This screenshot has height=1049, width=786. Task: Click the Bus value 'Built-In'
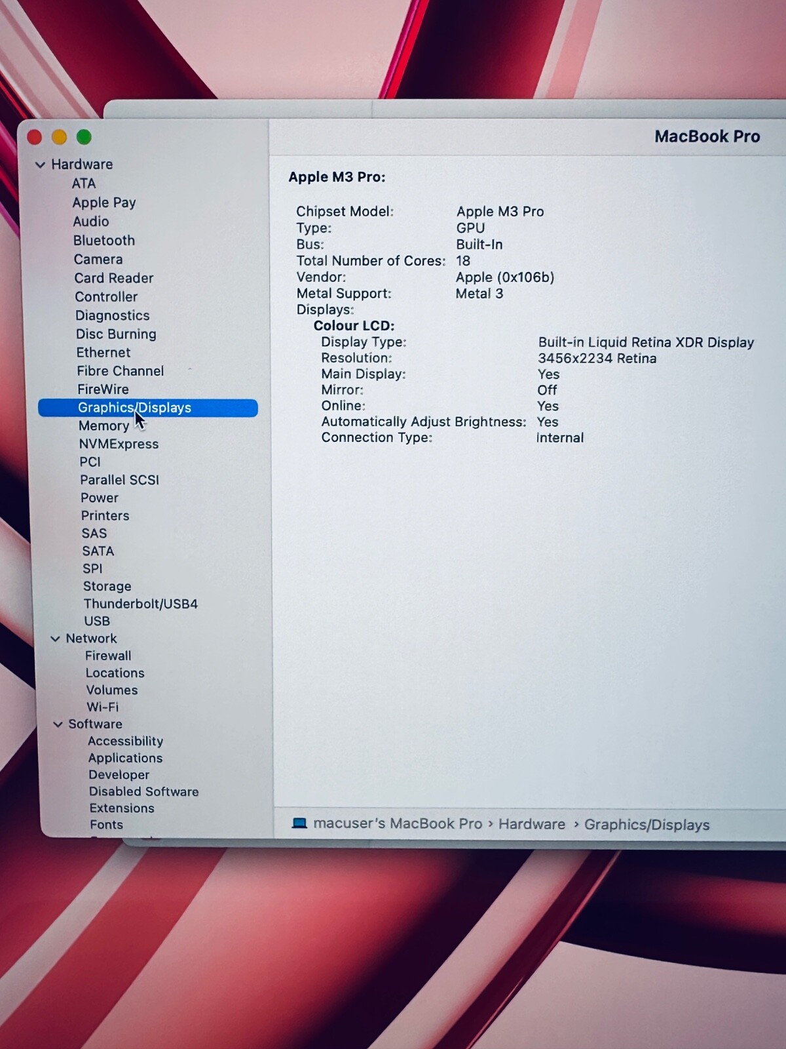click(x=479, y=245)
